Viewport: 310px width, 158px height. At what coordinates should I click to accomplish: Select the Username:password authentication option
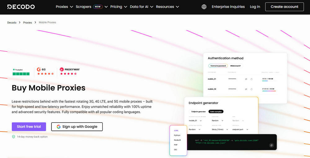(x=218, y=66)
